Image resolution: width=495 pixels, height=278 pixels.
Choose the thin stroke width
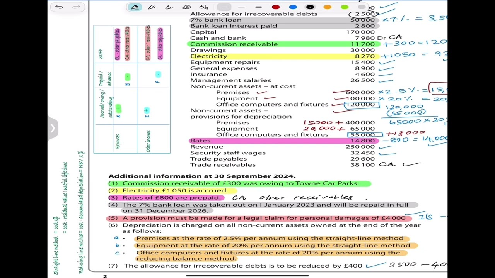[224, 7]
